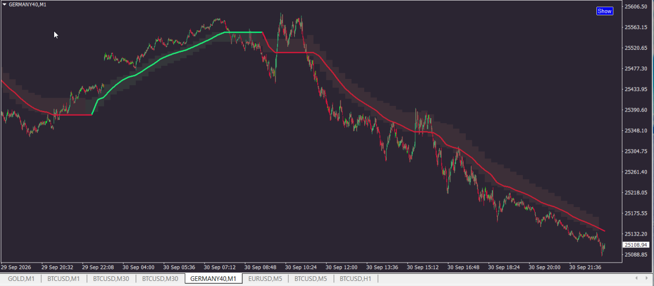
Task: Click the 25563.15 price axis label
Action: [x=636, y=27]
